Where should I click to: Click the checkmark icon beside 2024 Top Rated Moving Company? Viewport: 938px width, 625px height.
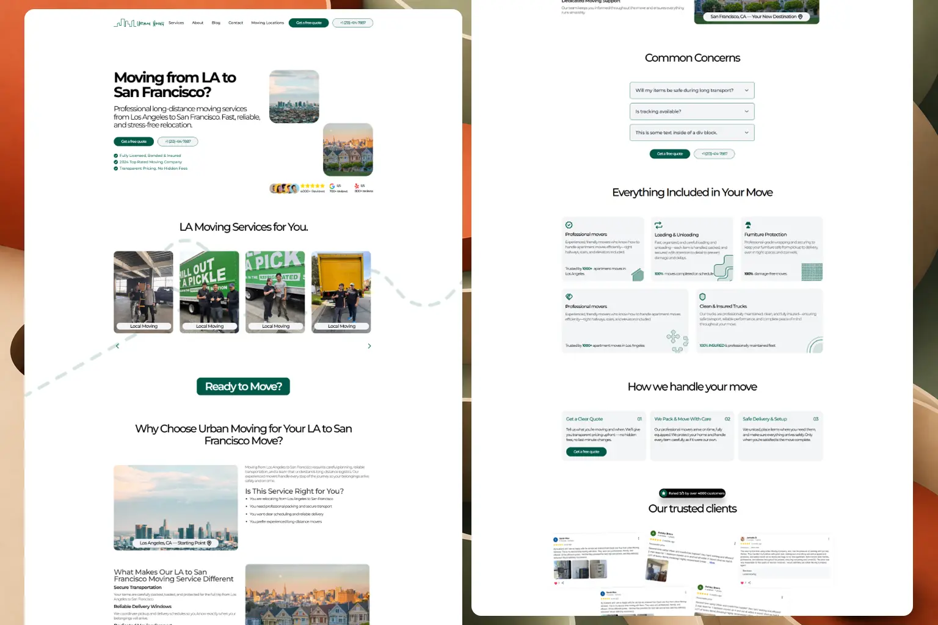[116, 162]
